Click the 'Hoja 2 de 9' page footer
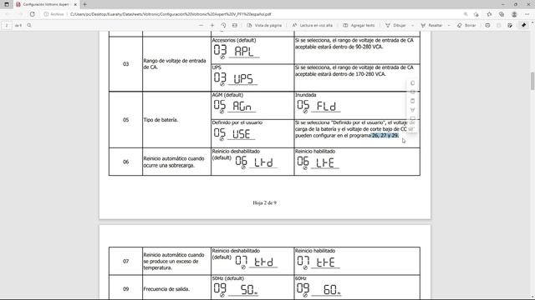The height and width of the screenshot is (300, 535). (x=264, y=202)
